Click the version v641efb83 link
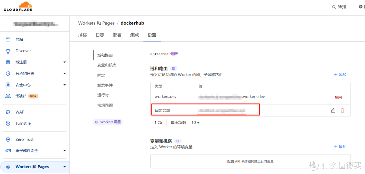 click(159, 54)
